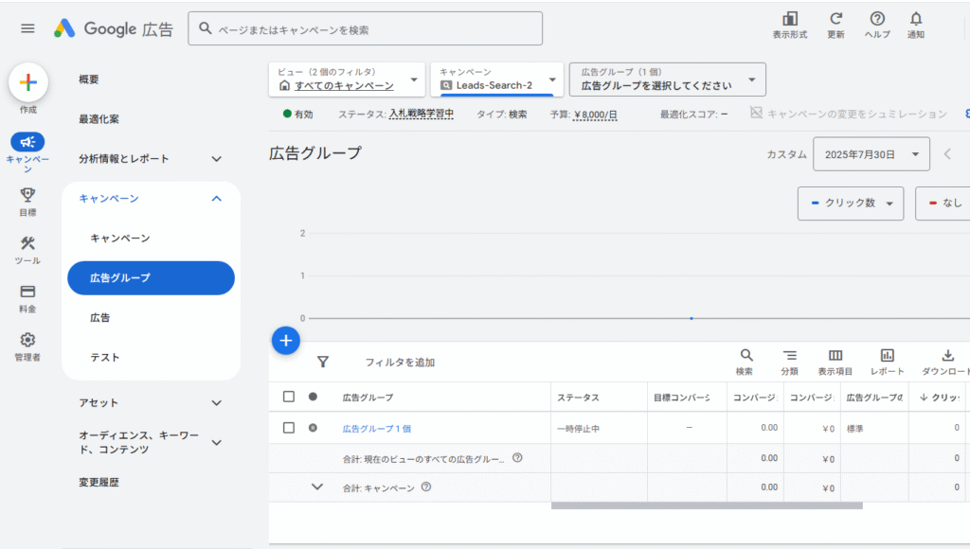
Task: Select all rows with the header checkbox
Action: (290, 397)
